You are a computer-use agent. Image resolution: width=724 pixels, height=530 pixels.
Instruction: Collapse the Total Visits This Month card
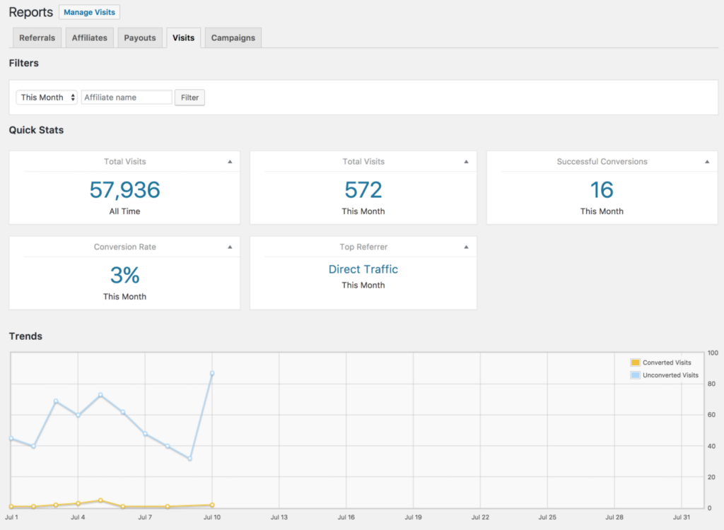[x=467, y=162]
